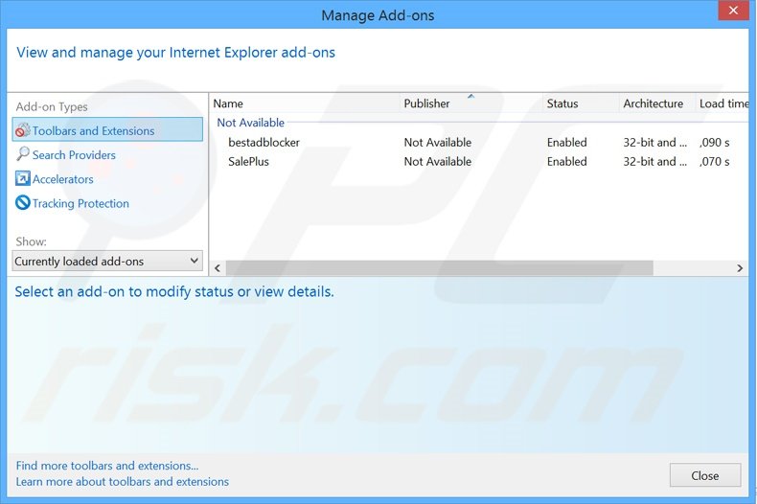
Task: Click SalePlus's Not Available publisher cell
Action: [437, 162]
